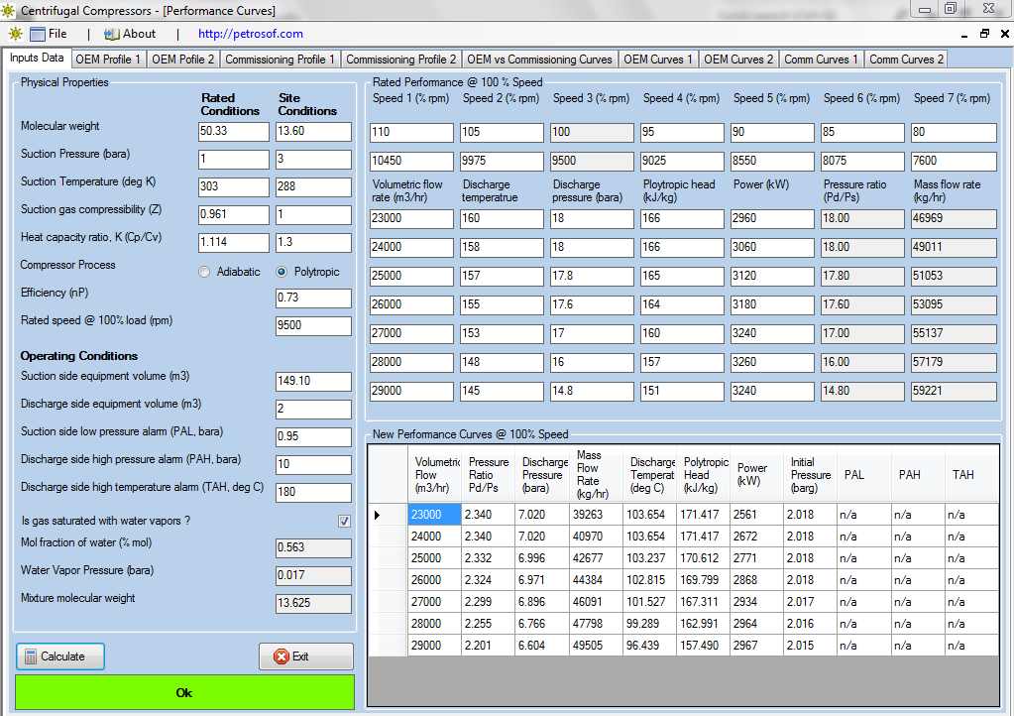The height and width of the screenshot is (716, 1014).
Task: Click the Calculate button
Action: point(59,656)
